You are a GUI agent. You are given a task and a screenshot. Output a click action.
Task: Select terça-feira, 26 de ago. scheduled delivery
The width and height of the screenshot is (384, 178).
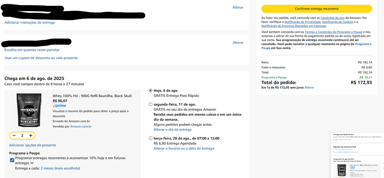150,138
